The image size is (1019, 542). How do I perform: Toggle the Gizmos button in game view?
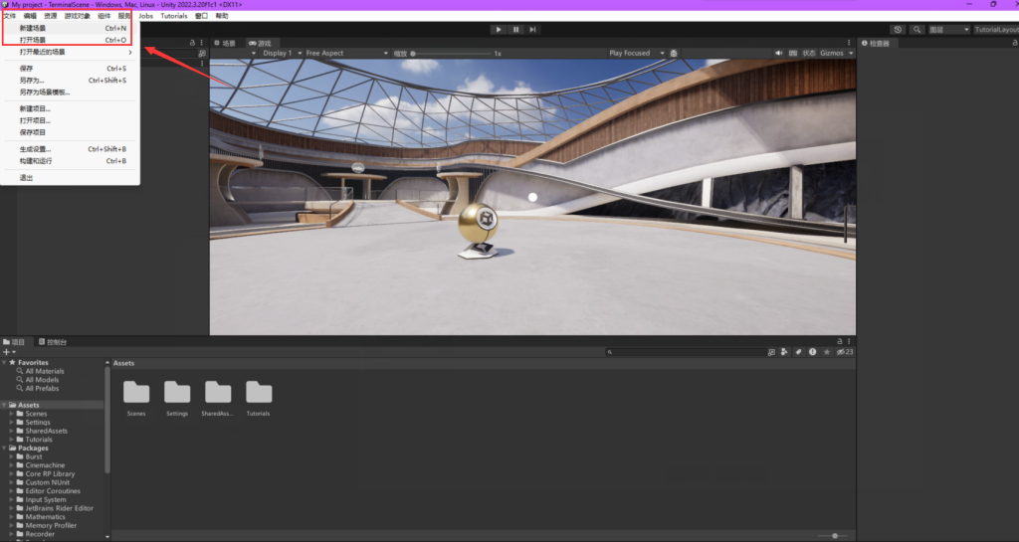tap(833, 53)
